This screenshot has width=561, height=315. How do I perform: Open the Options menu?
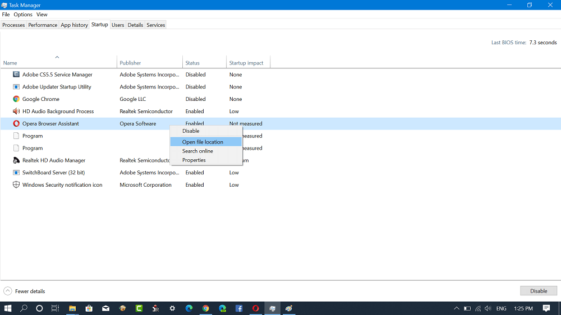click(23, 15)
